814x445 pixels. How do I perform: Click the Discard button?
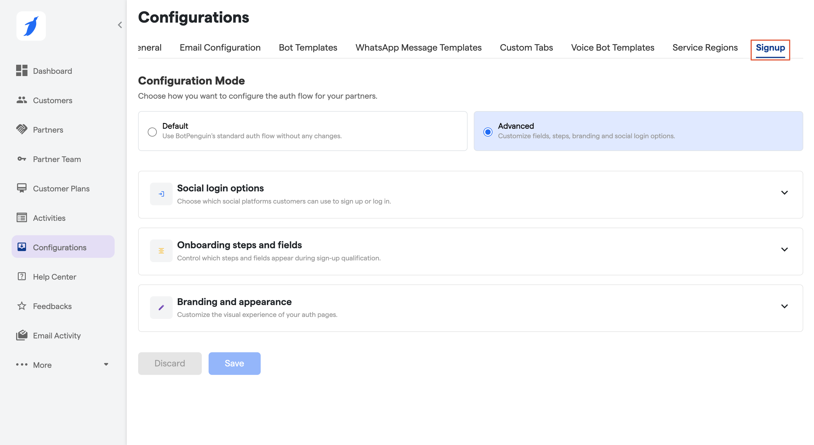tap(170, 364)
